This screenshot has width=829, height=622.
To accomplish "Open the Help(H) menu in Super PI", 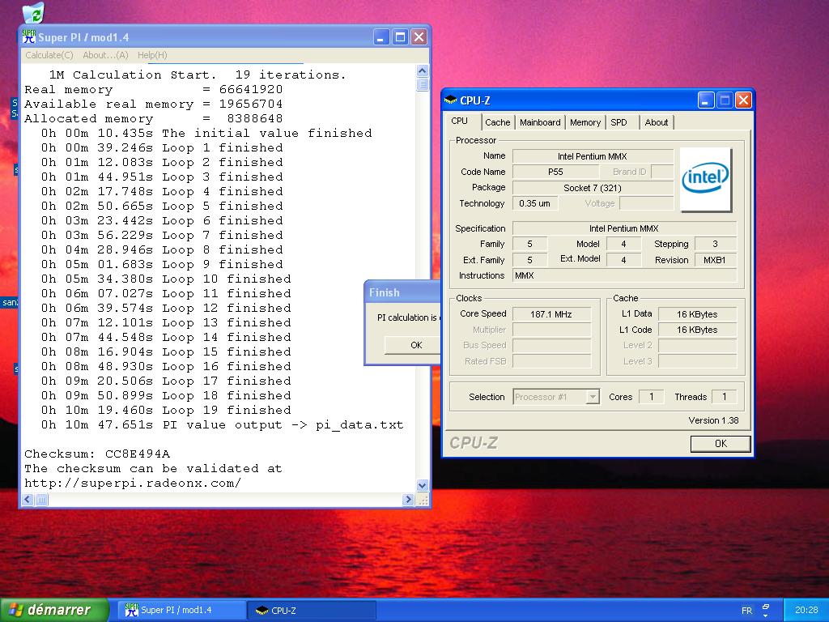I will pos(152,55).
